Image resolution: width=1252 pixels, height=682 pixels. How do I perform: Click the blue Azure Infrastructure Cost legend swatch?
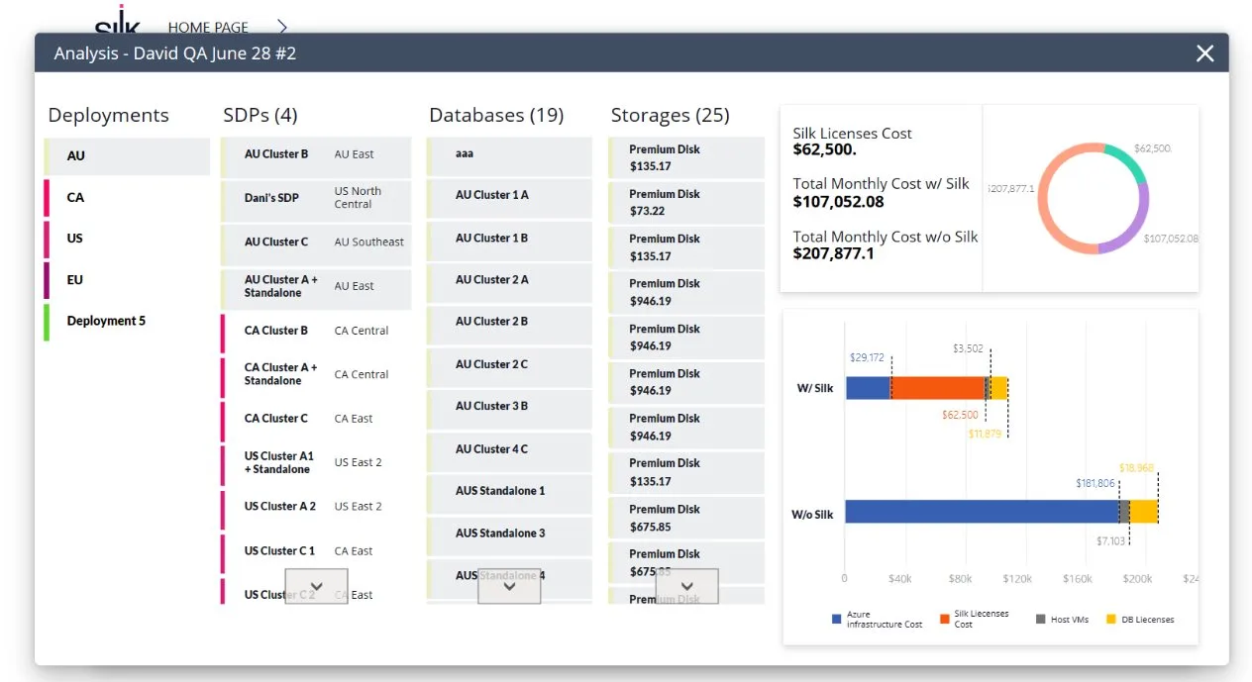[x=837, y=620]
